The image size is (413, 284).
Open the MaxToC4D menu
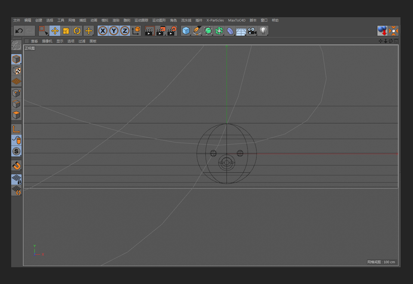tap(237, 20)
